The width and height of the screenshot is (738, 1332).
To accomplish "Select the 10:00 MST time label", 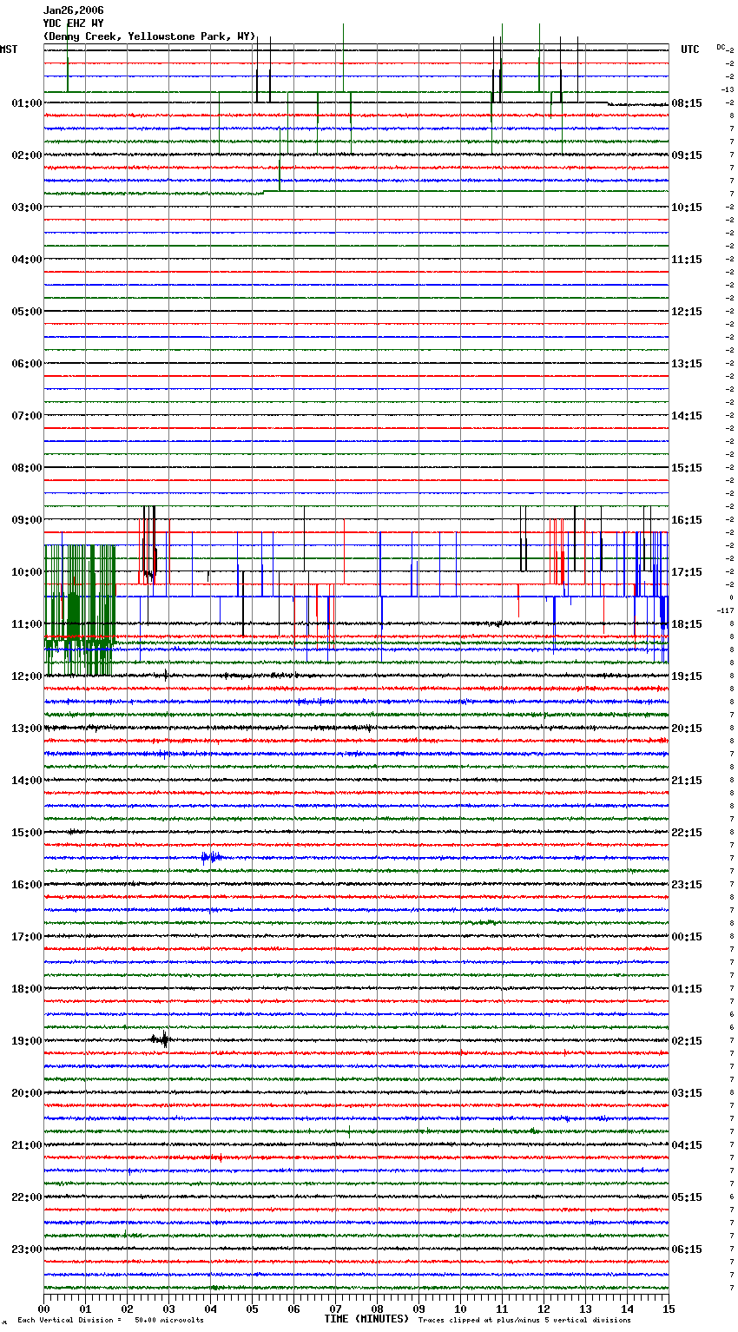I will [x=26, y=572].
